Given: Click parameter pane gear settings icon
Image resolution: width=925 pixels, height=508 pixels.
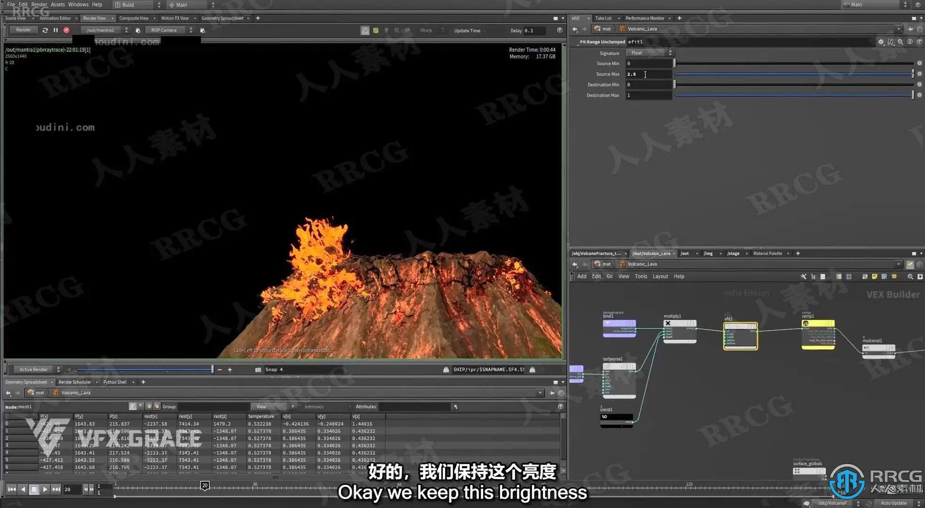Looking at the screenshot, I should click(x=881, y=42).
